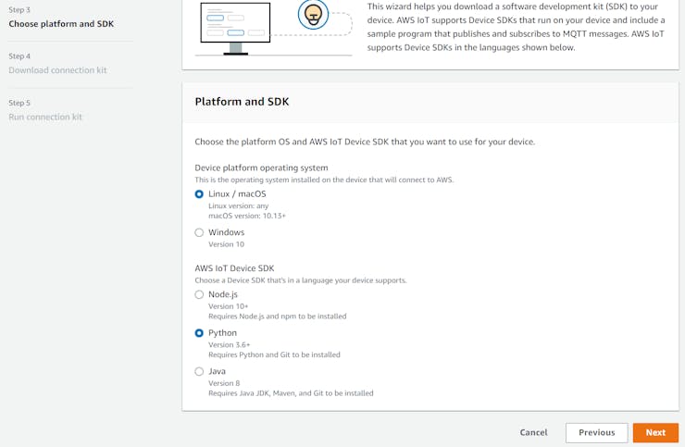Screen dimensions: 685x447
Task: Select the Java SDK option
Action: pos(199,372)
